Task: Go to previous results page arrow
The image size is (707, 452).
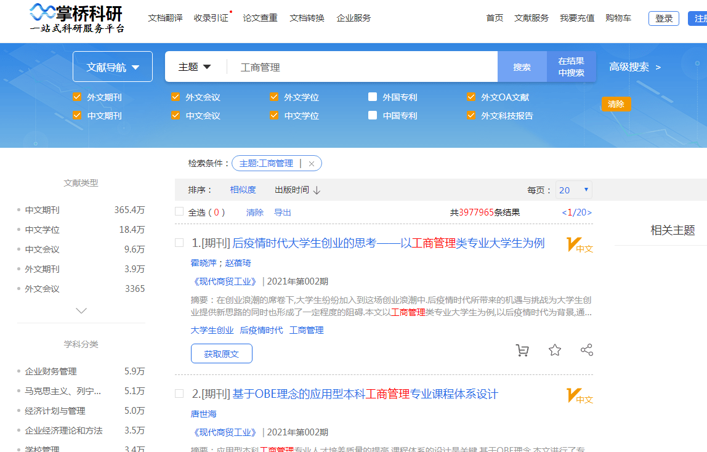Action: (x=564, y=212)
